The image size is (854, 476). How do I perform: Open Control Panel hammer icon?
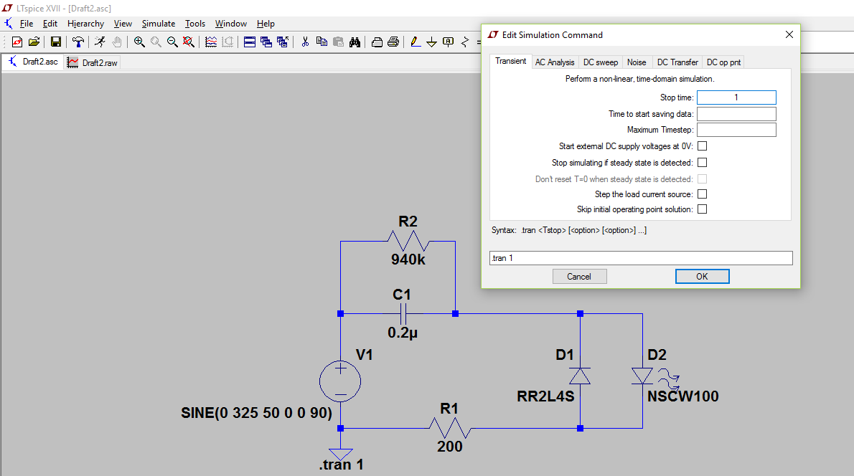point(78,42)
